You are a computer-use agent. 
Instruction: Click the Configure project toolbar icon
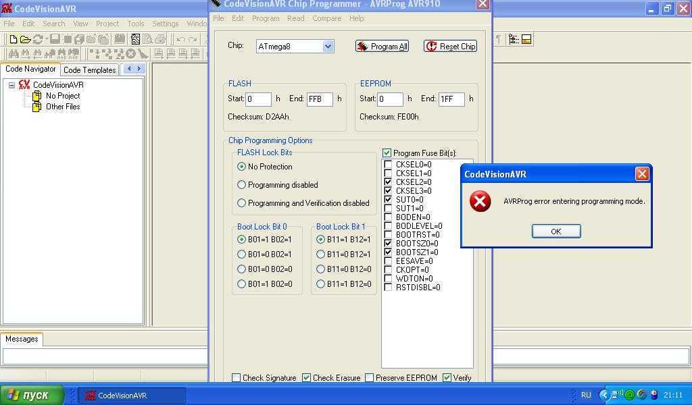[135, 39]
